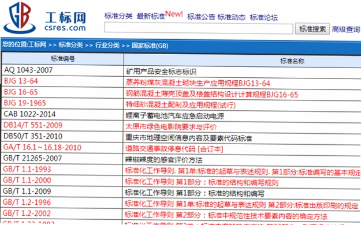Open the 标准动态 navigation link

232,17
